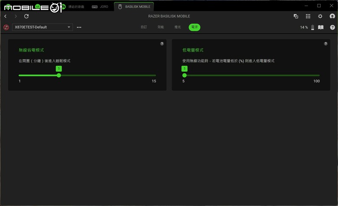Go forward with the right arrow
The image size is (338, 206).
click(x=16, y=16)
